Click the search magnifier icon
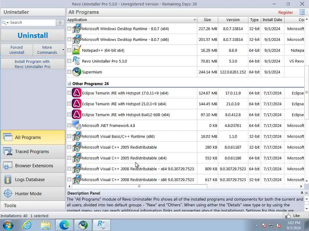Image resolution: width=309 pixels, height=231 pixels. [4, 23]
